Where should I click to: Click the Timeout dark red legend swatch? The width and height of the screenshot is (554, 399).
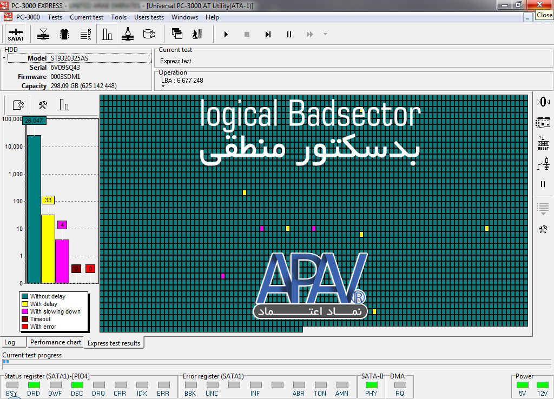pyautogui.click(x=25, y=319)
